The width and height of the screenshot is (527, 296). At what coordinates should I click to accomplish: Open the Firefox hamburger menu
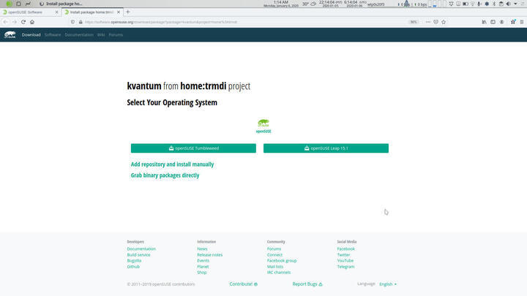click(x=522, y=22)
